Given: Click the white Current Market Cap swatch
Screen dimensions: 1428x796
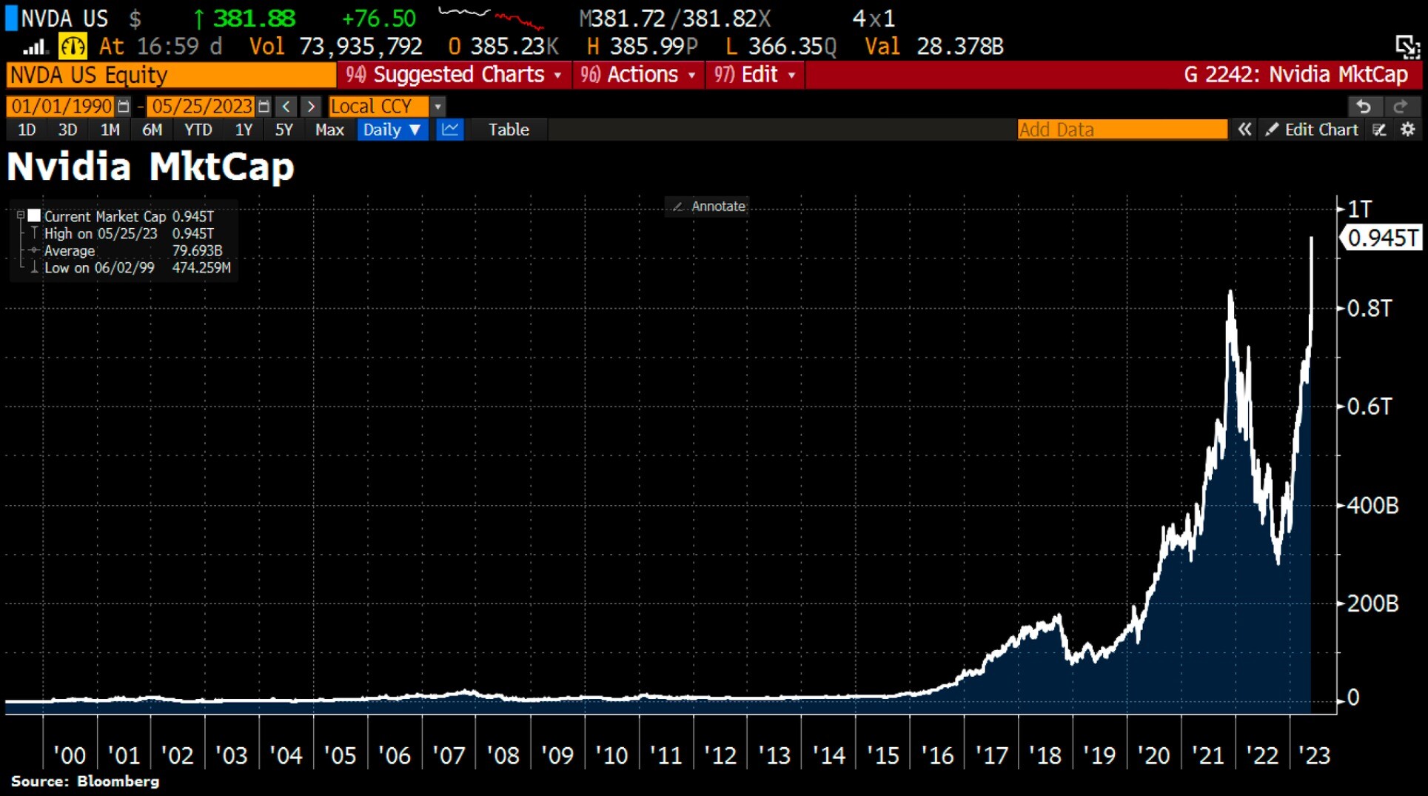Looking at the screenshot, I should click(x=34, y=215).
